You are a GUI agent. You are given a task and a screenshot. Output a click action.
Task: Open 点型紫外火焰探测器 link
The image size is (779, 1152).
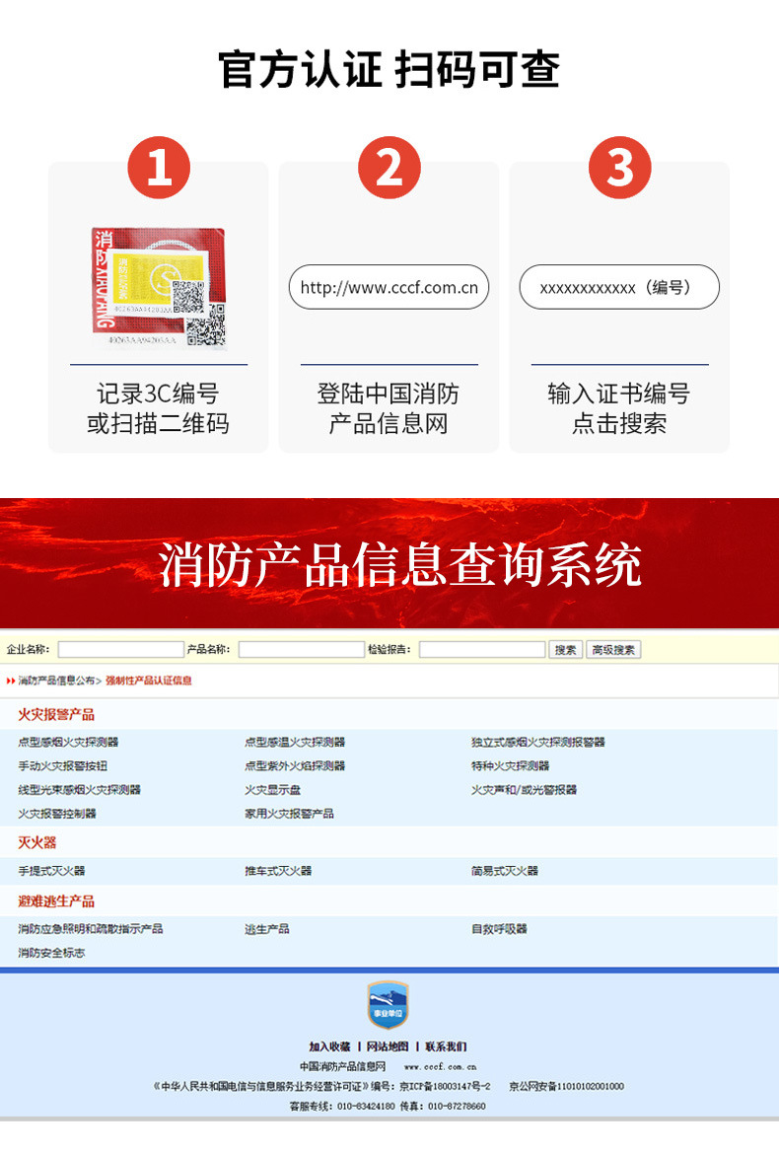pos(295,765)
